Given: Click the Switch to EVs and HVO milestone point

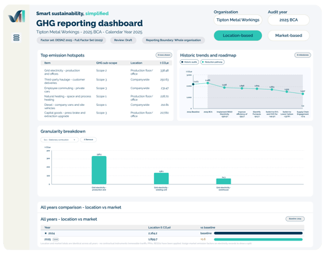Looking at the screenshot, I should (272, 90).
